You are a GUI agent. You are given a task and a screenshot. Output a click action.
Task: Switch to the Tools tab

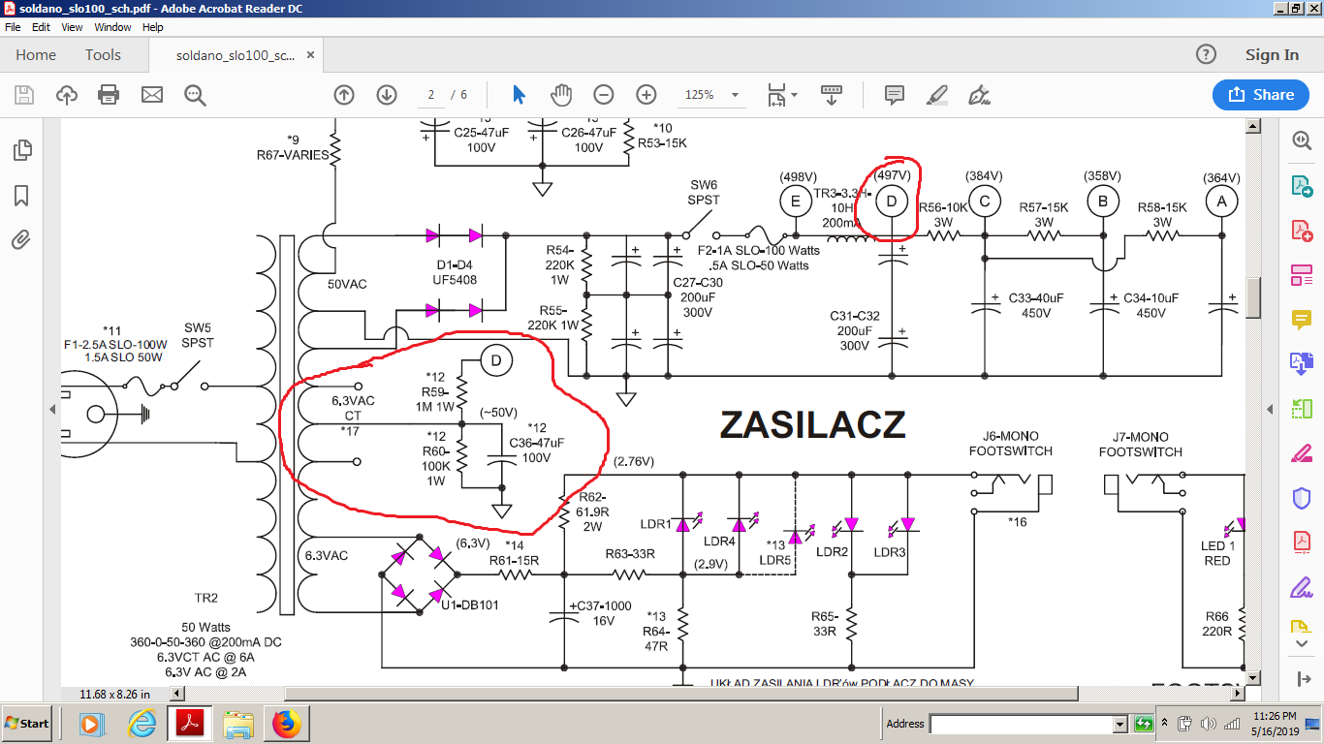coord(103,55)
